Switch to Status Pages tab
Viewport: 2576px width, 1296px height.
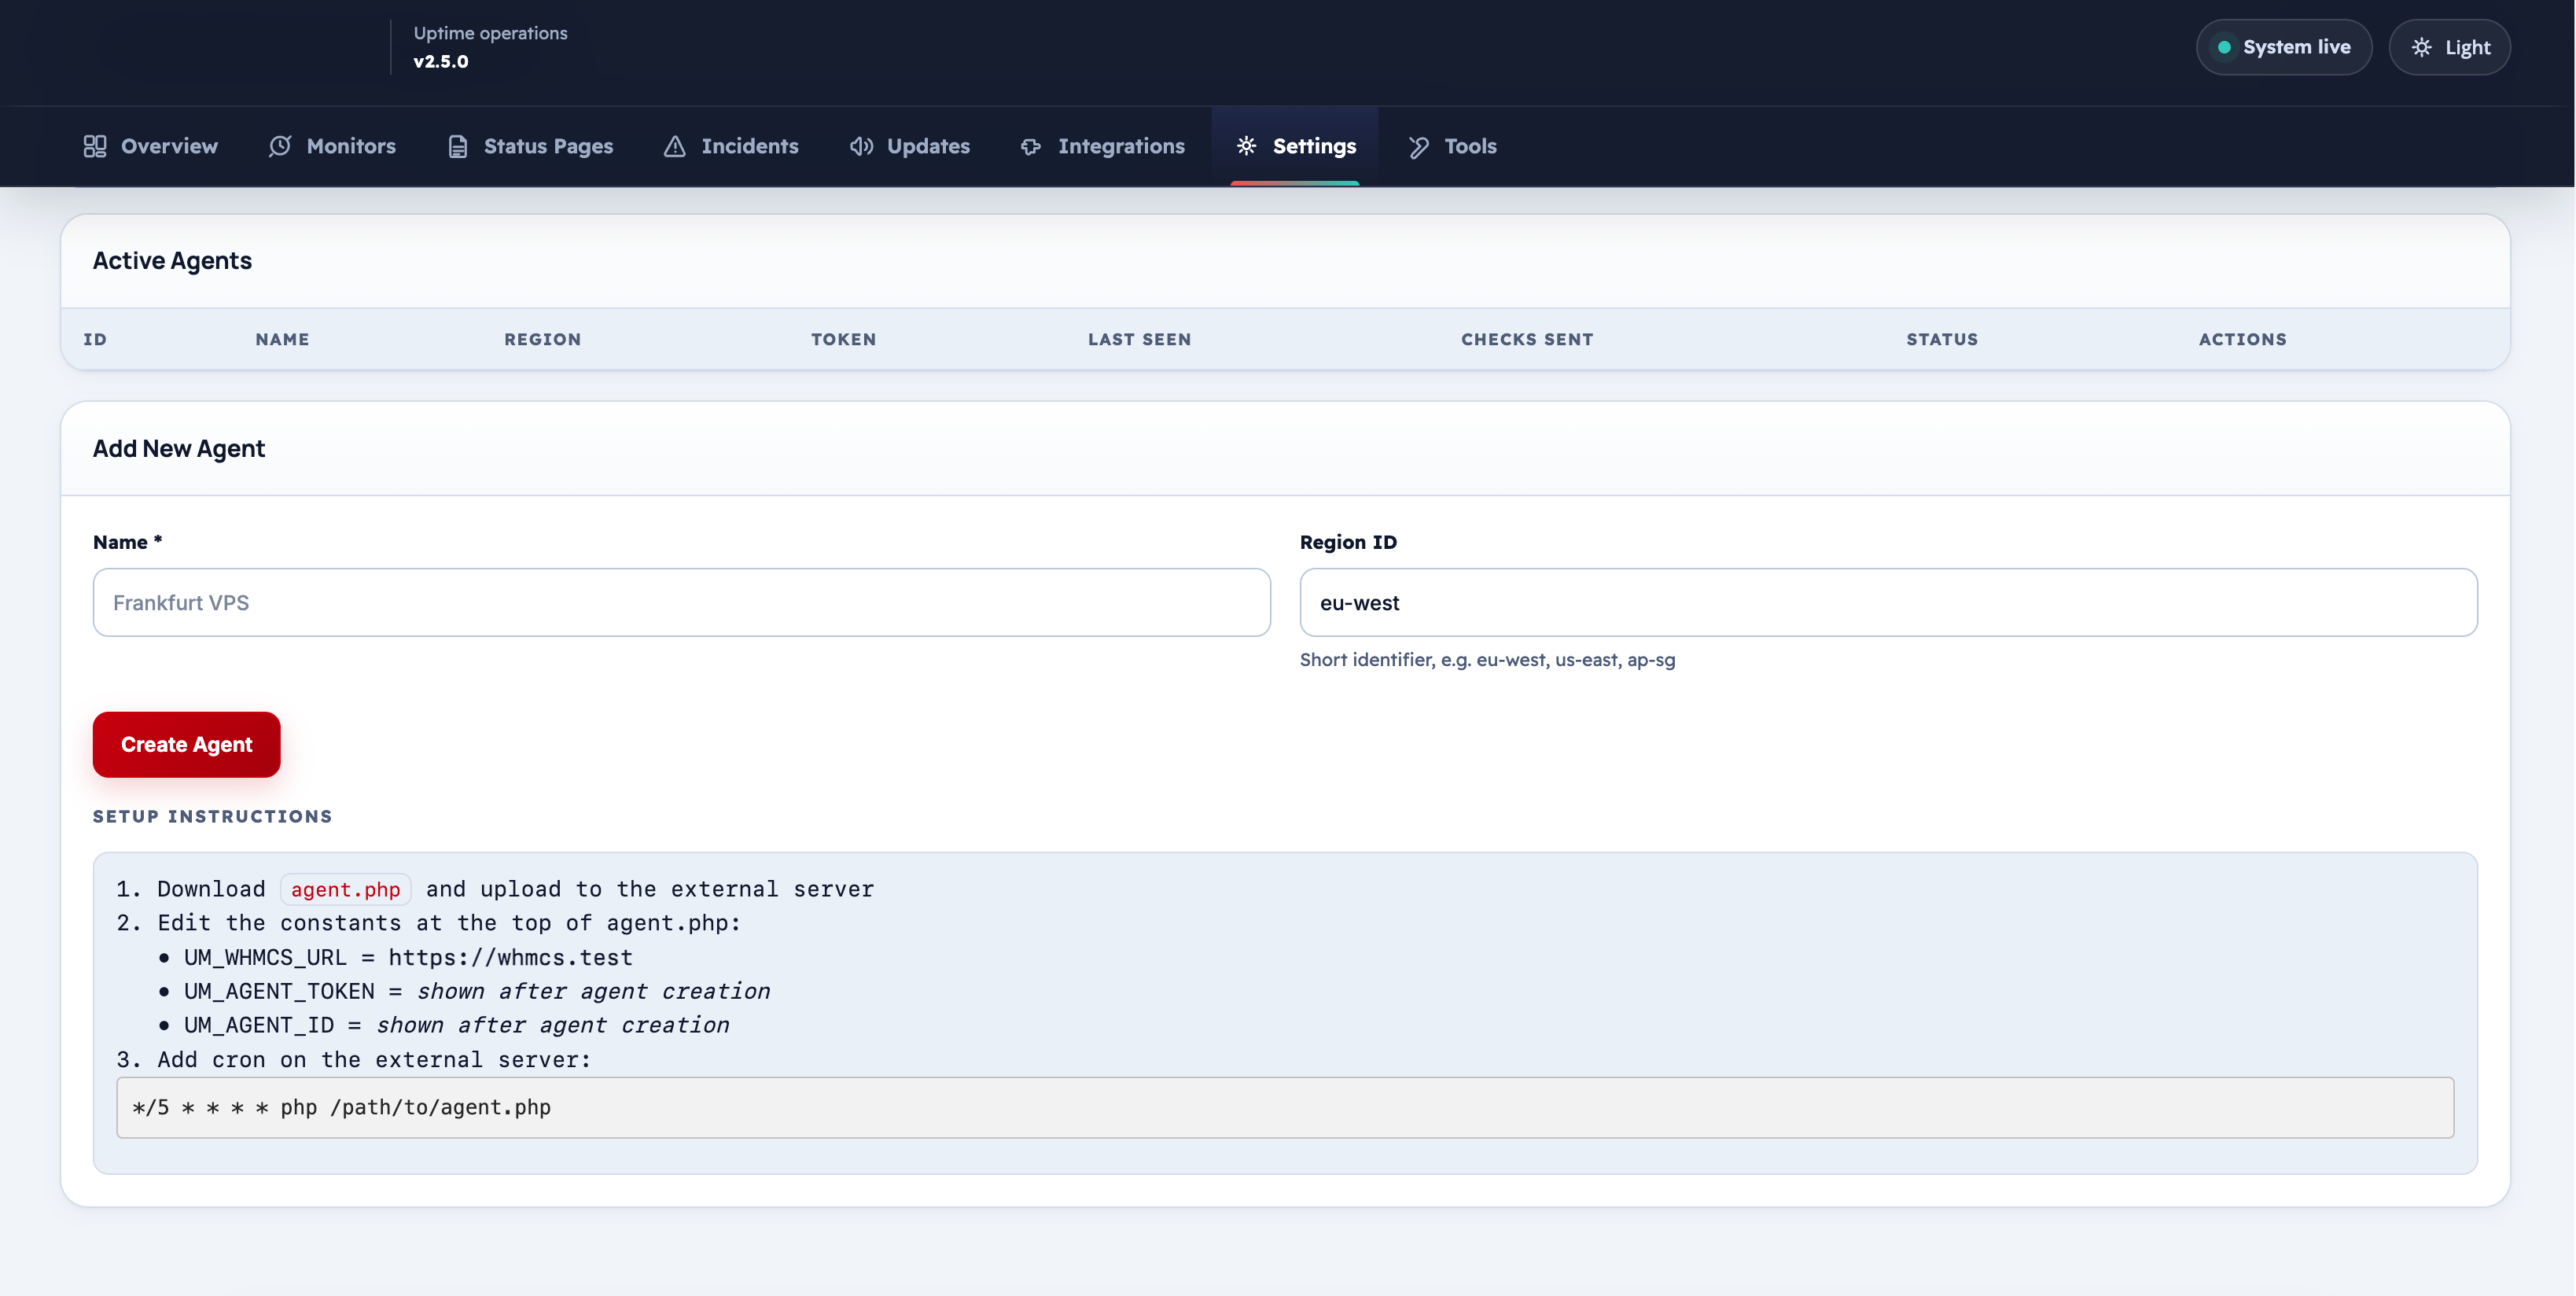530,146
